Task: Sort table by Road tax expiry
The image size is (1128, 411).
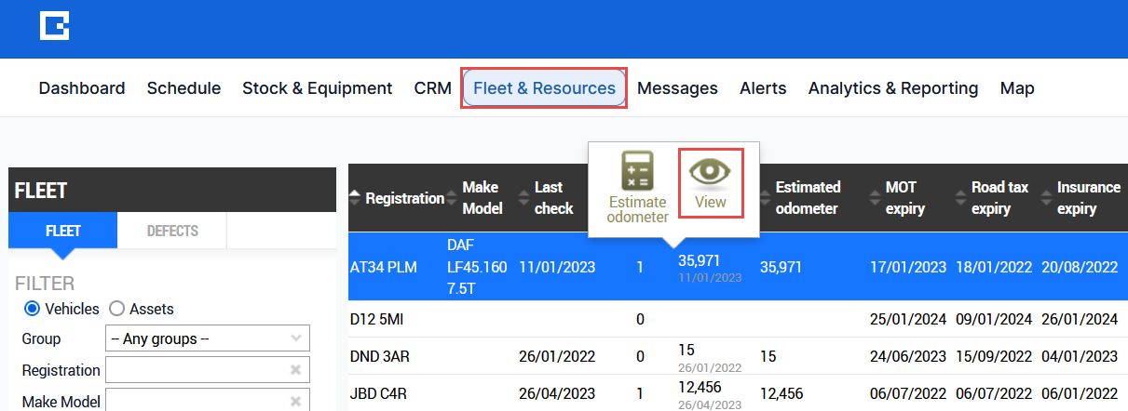Action: click(x=959, y=198)
